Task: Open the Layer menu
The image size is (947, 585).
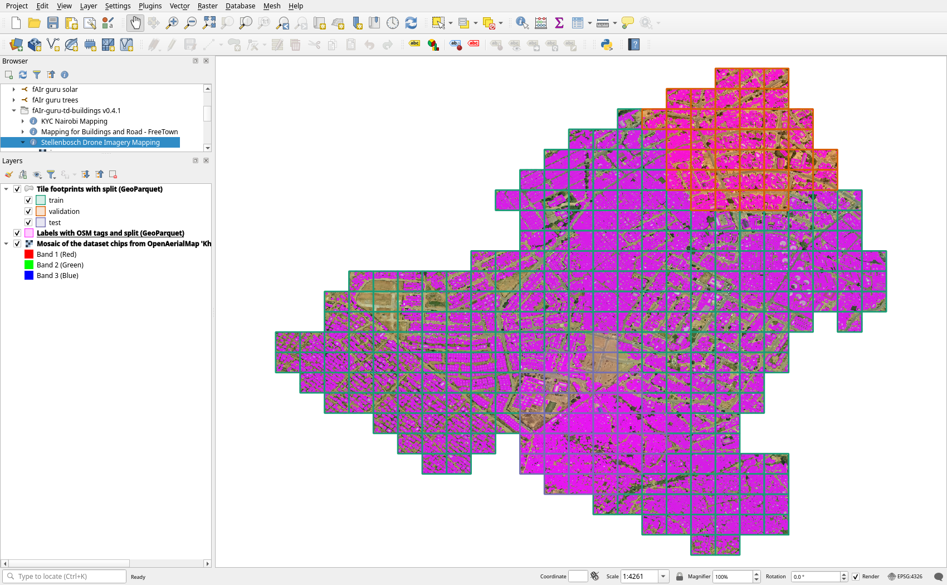Action: click(x=89, y=6)
